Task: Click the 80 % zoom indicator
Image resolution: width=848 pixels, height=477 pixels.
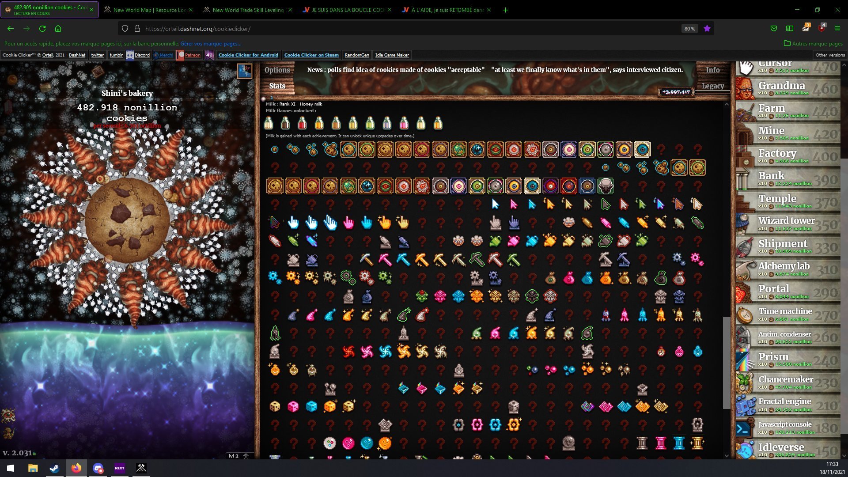Action: pos(689,29)
